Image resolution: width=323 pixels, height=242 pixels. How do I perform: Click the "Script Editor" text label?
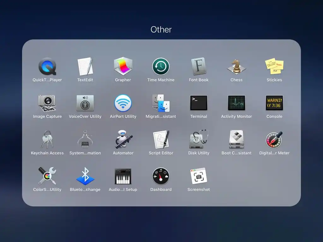click(x=161, y=153)
